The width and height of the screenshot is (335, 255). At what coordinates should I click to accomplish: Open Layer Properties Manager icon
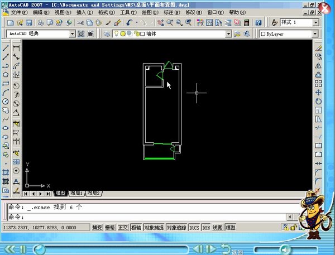(x=107, y=33)
